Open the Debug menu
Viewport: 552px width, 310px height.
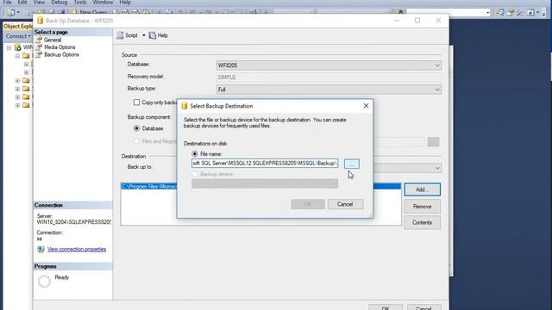click(x=59, y=2)
